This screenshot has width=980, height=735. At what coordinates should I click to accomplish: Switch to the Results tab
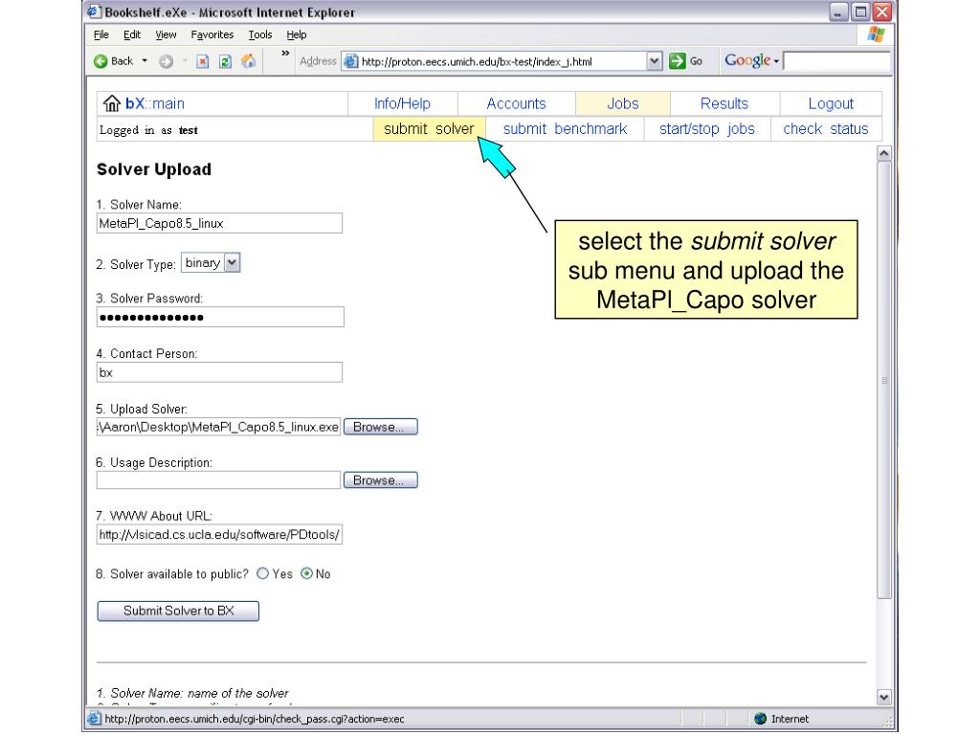[x=724, y=104]
